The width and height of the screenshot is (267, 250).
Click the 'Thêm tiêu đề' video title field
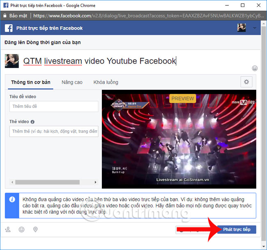[54, 106]
